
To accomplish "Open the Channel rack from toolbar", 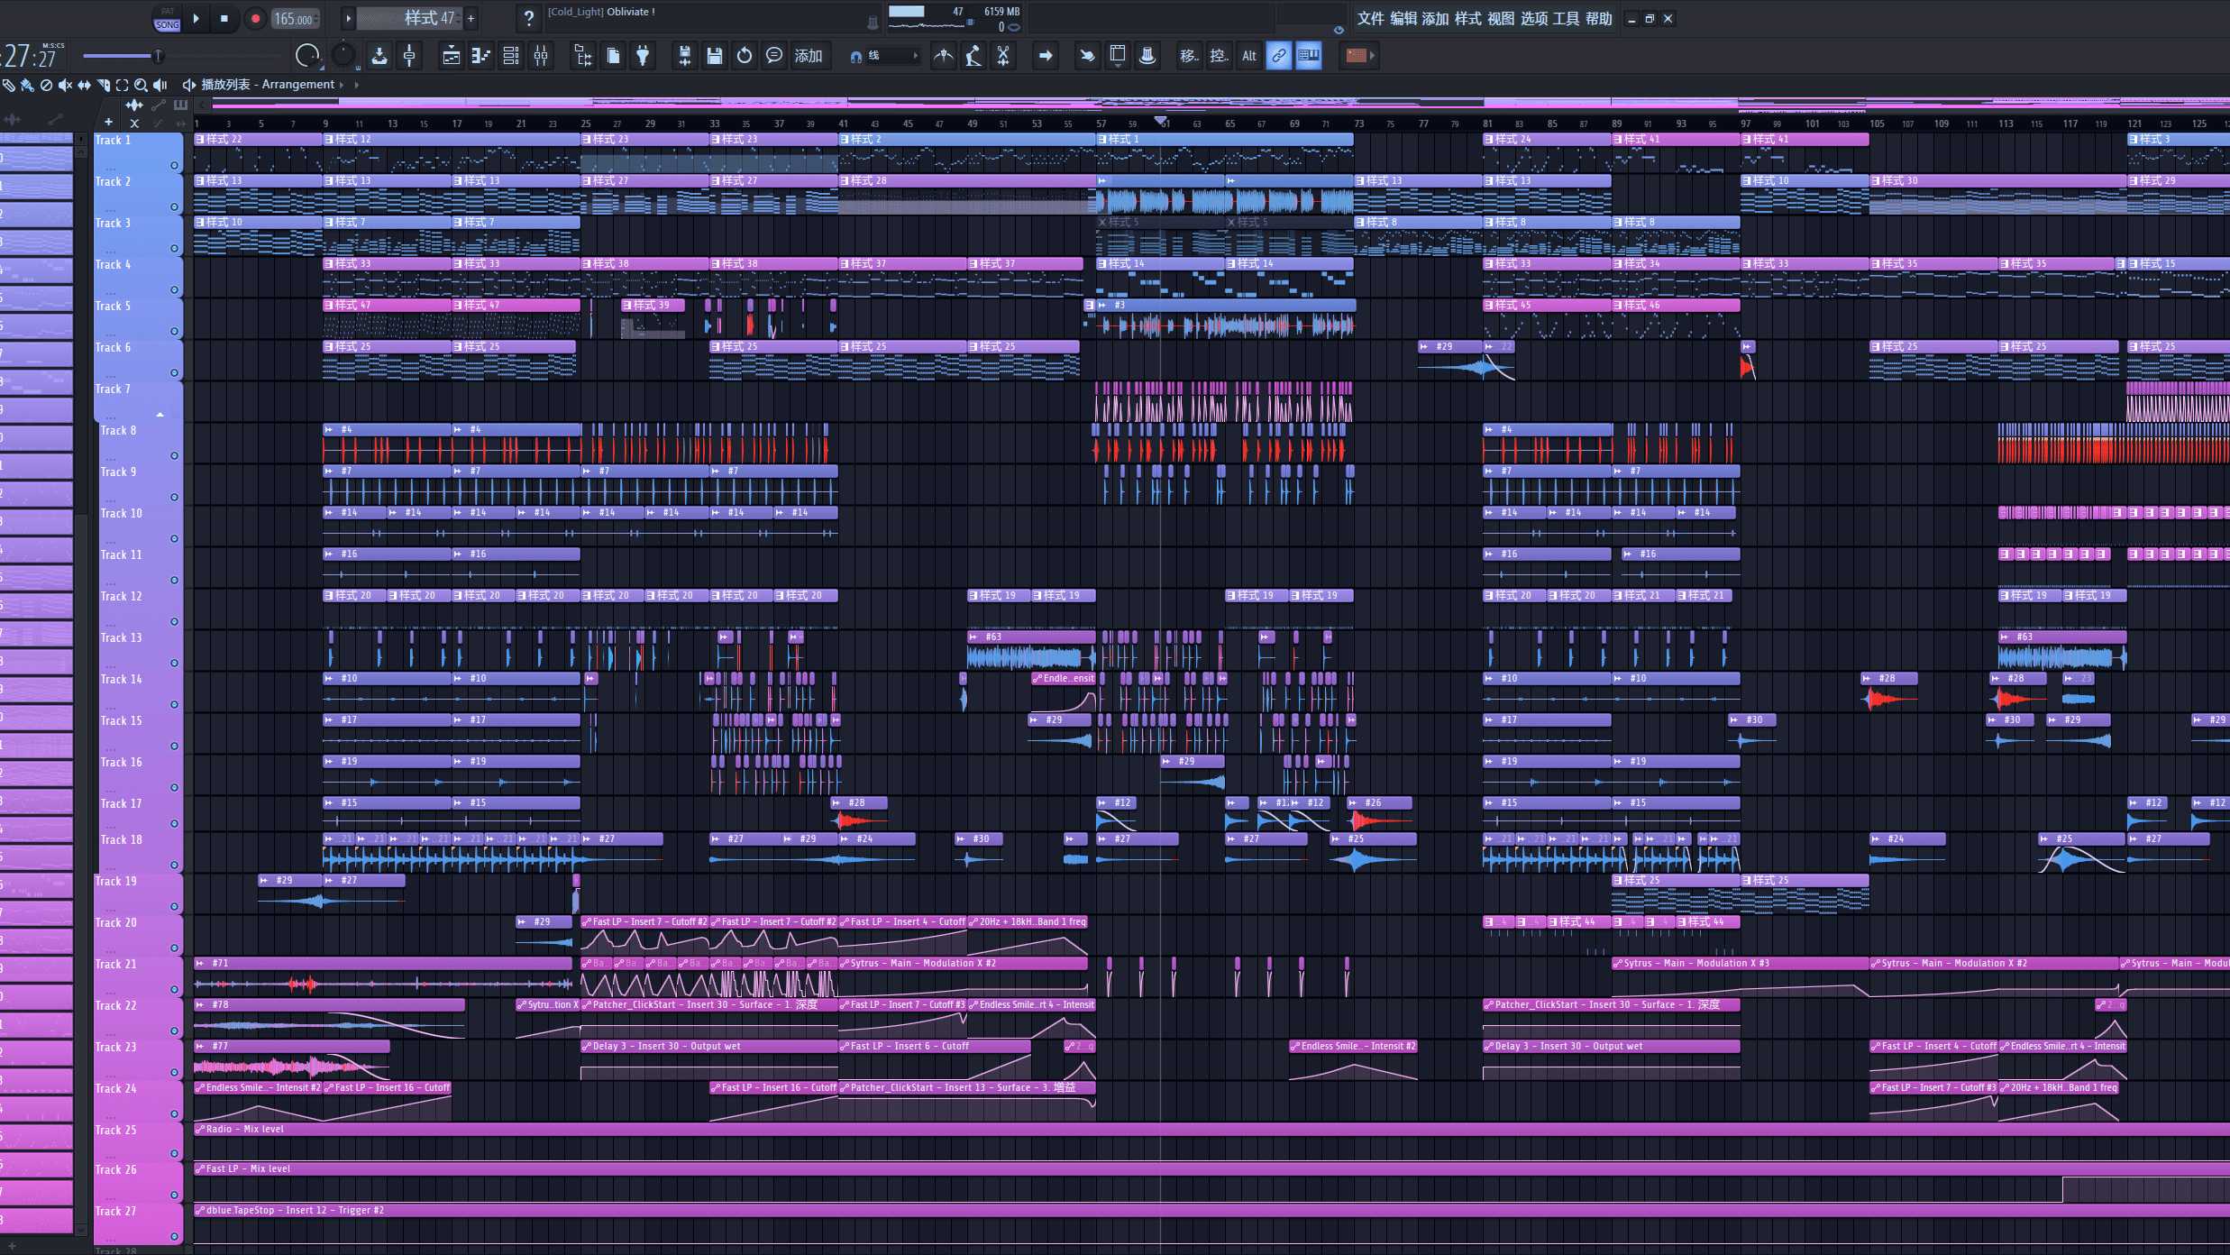I will [511, 56].
